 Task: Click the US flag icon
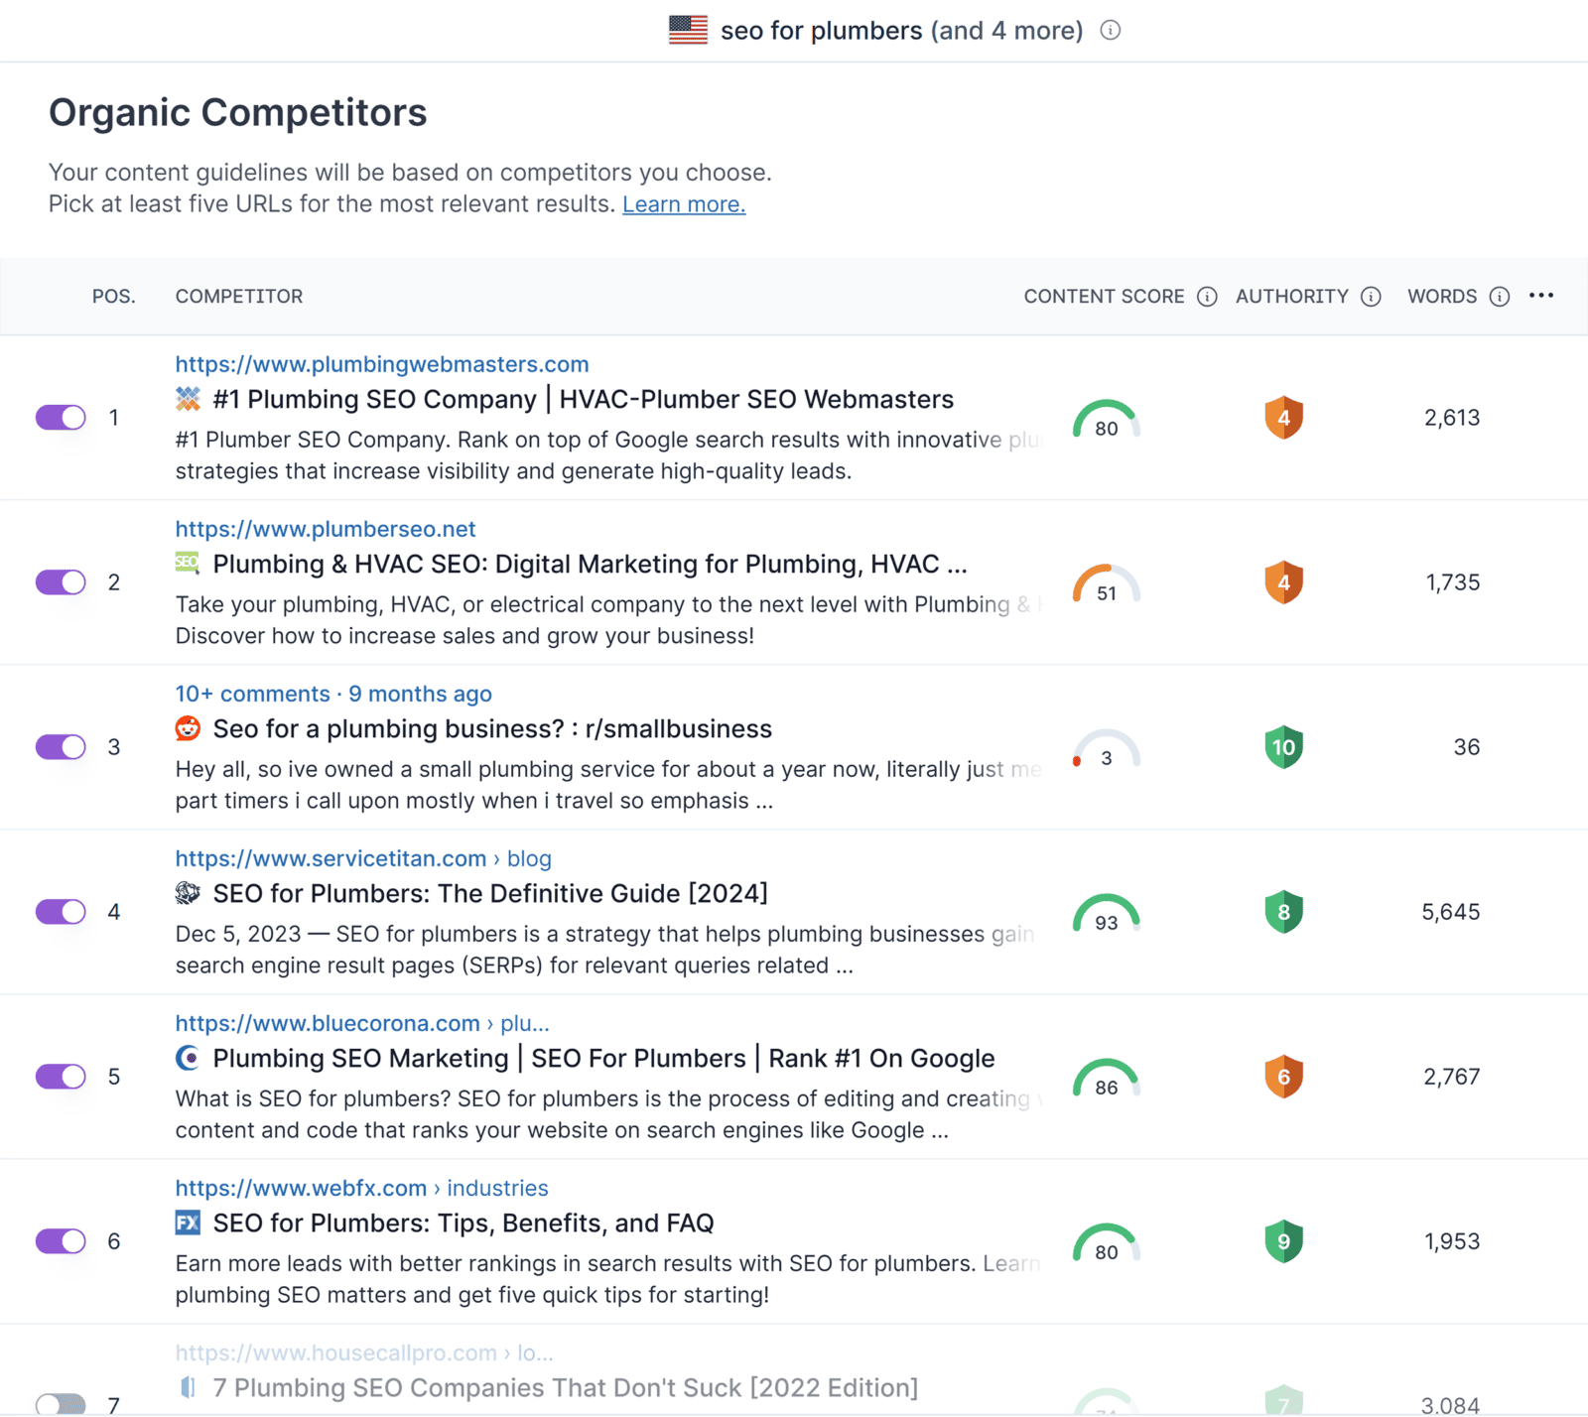click(689, 30)
